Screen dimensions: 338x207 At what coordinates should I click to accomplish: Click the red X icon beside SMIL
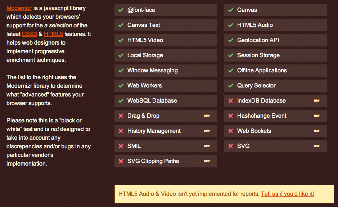click(121, 146)
